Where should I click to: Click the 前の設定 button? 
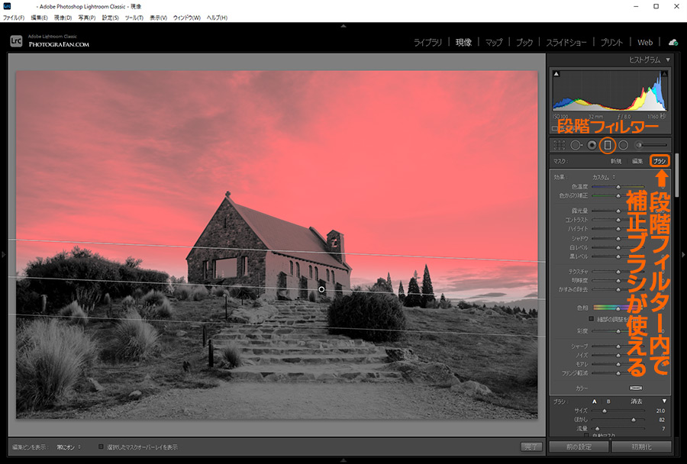click(x=579, y=447)
